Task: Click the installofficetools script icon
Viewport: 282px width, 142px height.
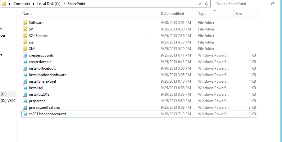Action: click(25, 68)
